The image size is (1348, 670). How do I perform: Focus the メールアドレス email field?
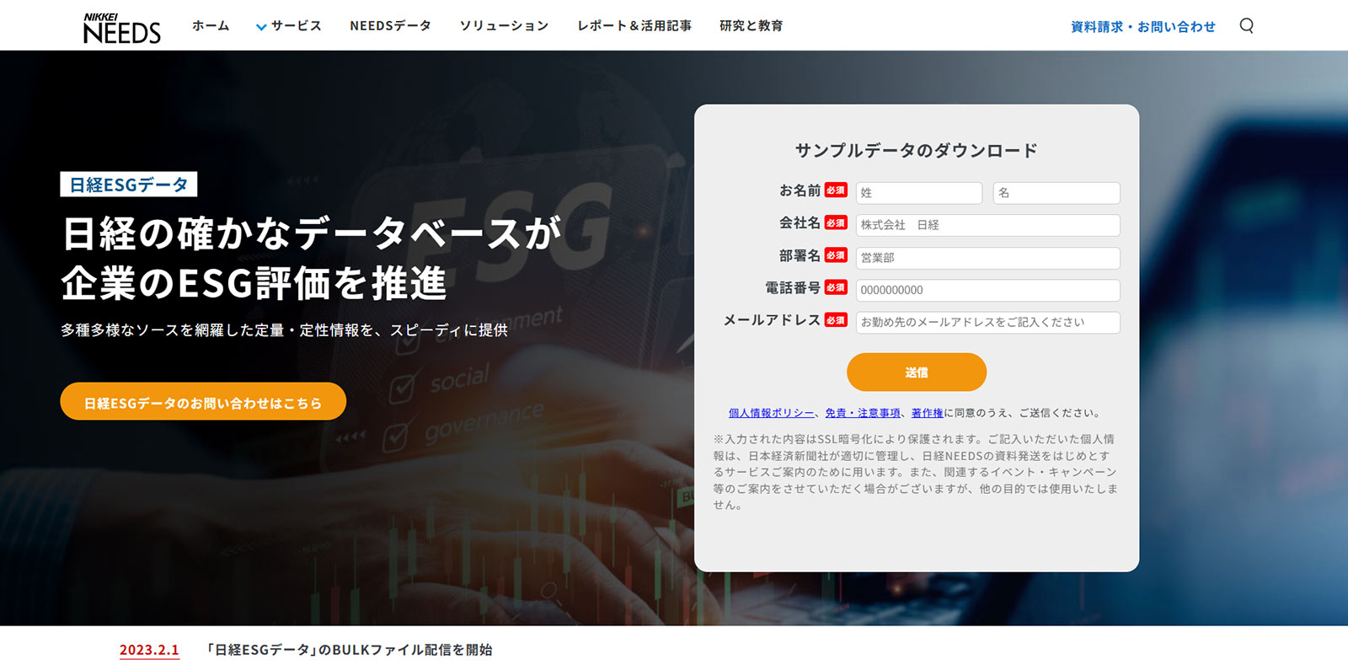(988, 322)
